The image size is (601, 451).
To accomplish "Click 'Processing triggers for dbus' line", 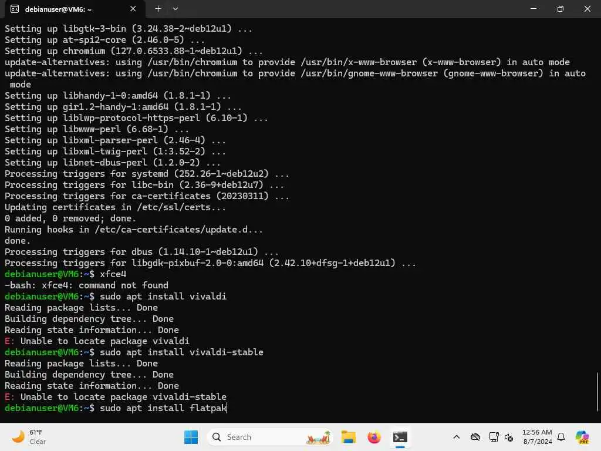I will point(141,251).
